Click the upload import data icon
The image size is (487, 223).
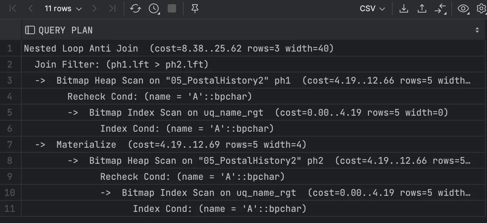[x=422, y=9]
